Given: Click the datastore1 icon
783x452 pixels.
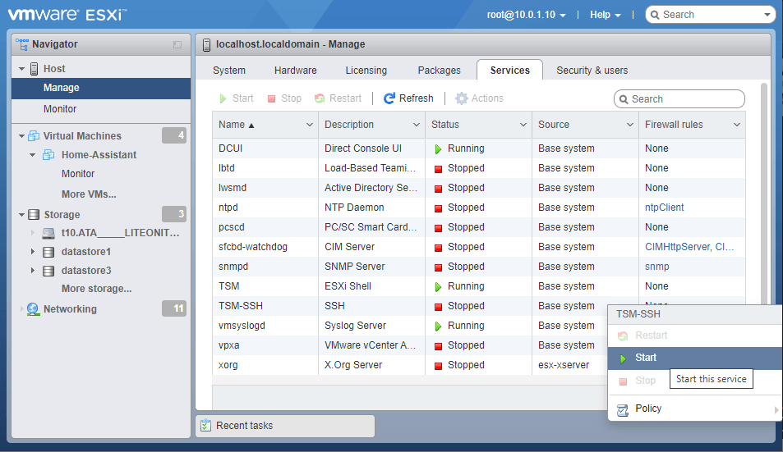Looking at the screenshot, I should pos(48,252).
